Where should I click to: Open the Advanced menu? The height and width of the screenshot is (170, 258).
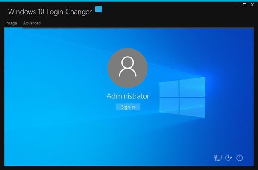(x=32, y=23)
